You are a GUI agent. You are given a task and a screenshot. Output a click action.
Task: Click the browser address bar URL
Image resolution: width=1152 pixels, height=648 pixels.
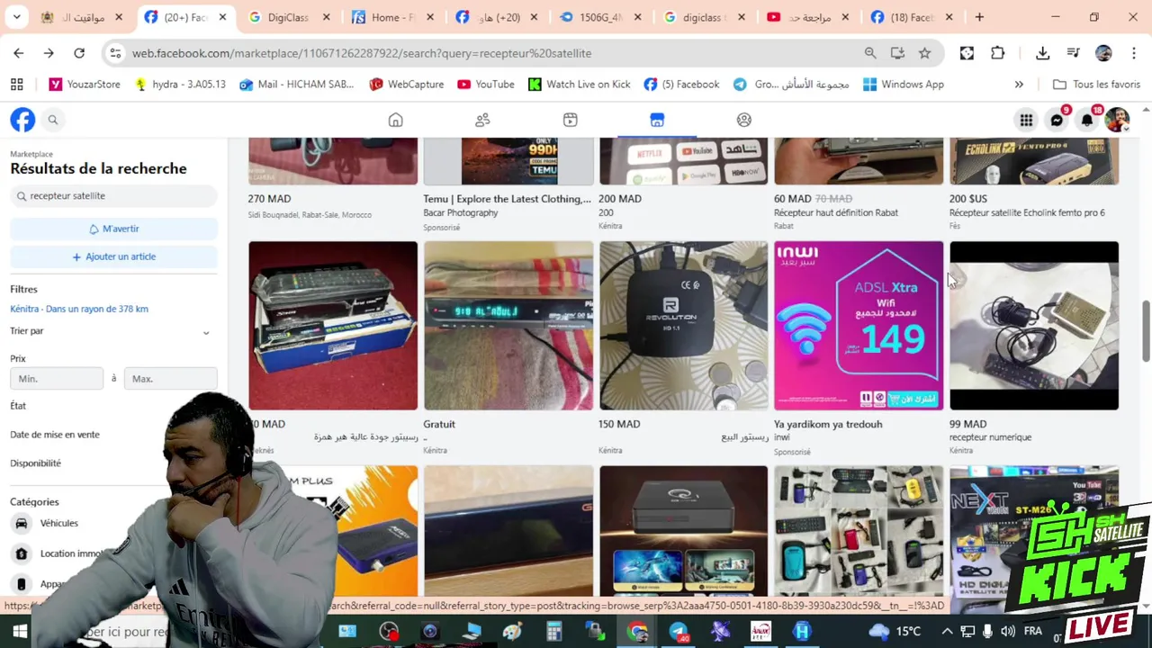coord(362,53)
